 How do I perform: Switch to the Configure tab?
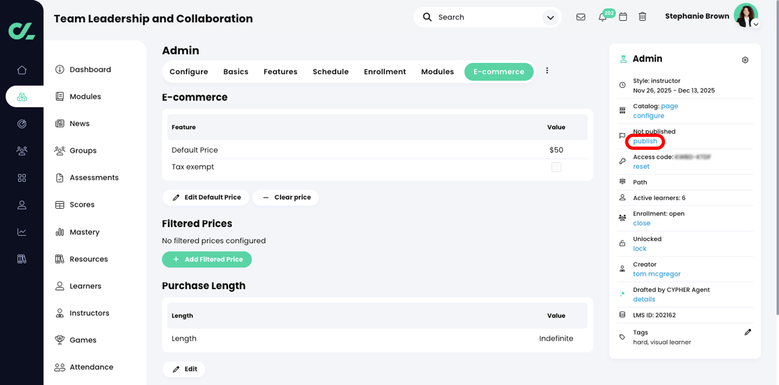coord(189,72)
